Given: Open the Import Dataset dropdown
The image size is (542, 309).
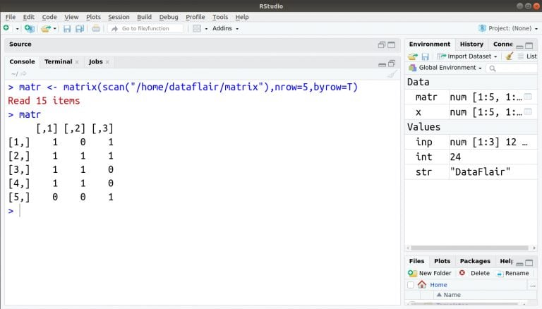Looking at the screenshot, I should [x=467, y=56].
